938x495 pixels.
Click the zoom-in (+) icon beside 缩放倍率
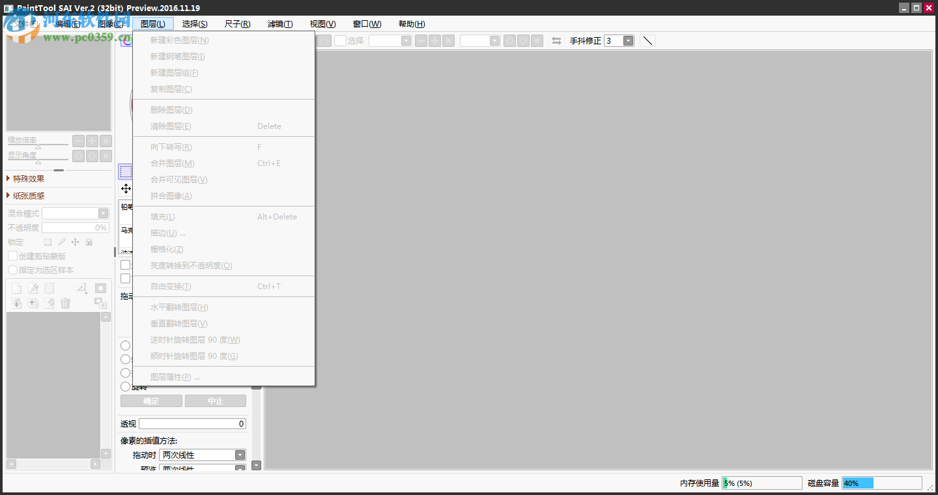tap(92, 140)
